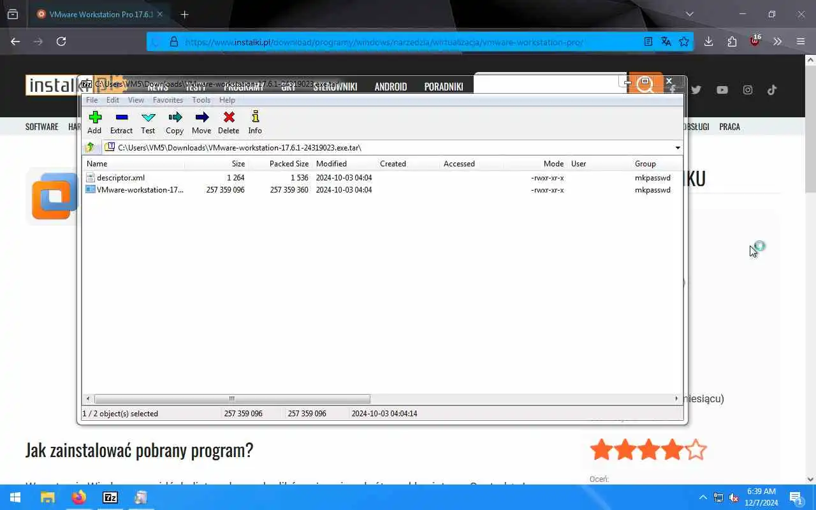Viewport: 816px width, 510px height.
Task: Sort files by Size column header
Action: pyautogui.click(x=217, y=164)
